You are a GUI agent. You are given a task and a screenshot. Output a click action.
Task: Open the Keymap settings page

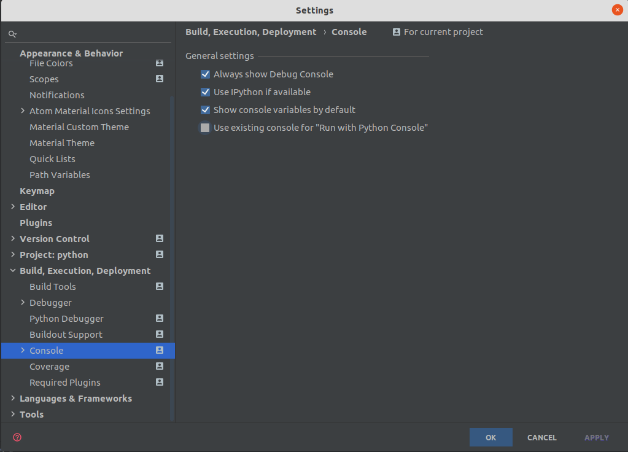(x=37, y=191)
